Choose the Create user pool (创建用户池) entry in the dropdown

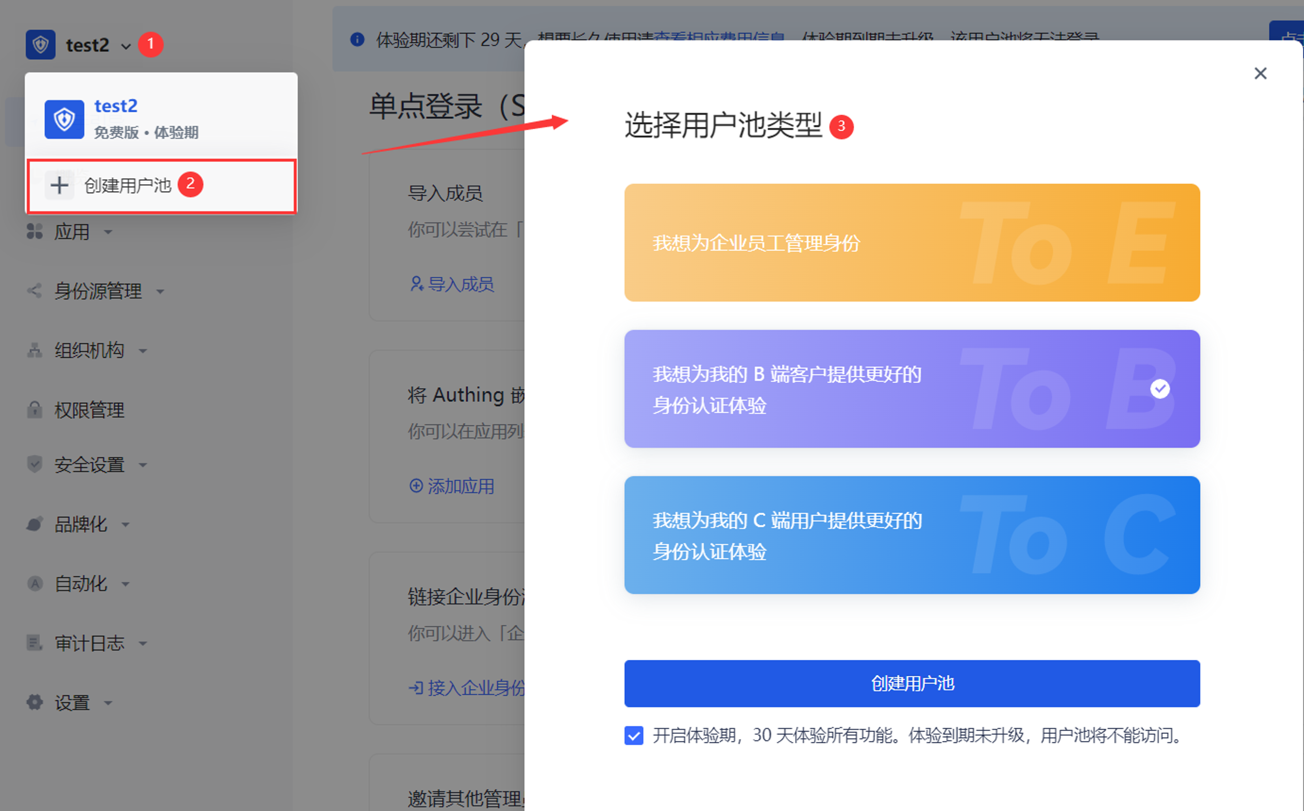pos(128,186)
